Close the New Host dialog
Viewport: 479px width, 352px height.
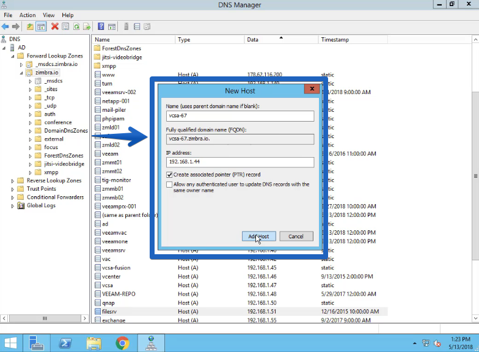point(312,89)
